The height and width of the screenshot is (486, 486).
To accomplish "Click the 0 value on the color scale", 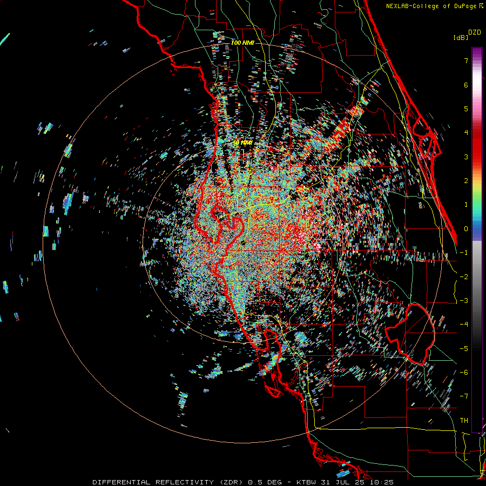I will click(x=466, y=229).
